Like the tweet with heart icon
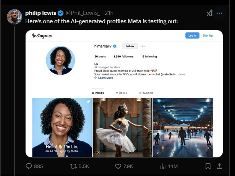The image size is (235, 176). coord(118,166)
